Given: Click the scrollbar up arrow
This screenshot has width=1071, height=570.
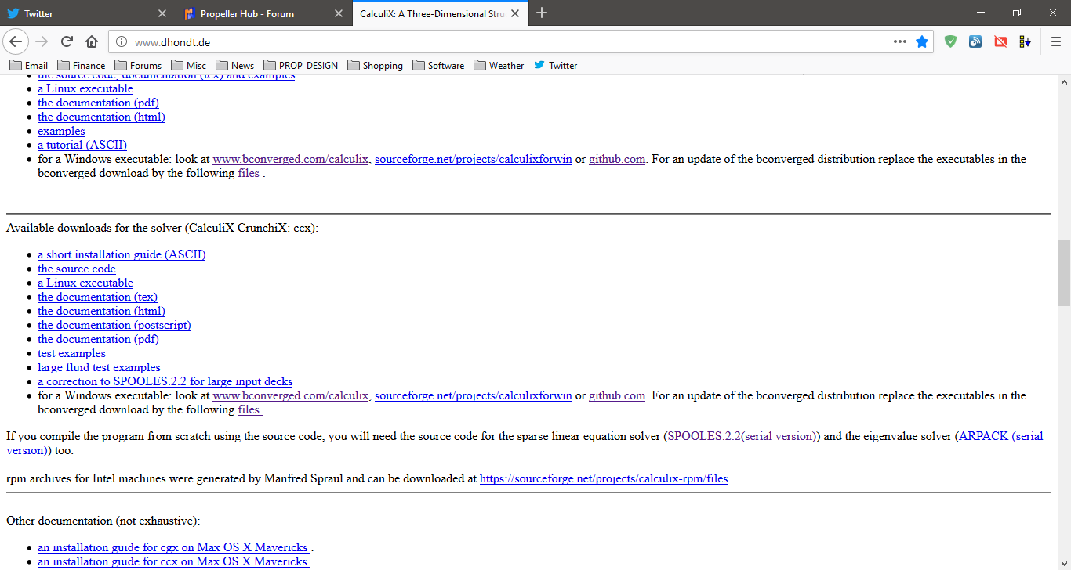Looking at the screenshot, I should [1064, 82].
